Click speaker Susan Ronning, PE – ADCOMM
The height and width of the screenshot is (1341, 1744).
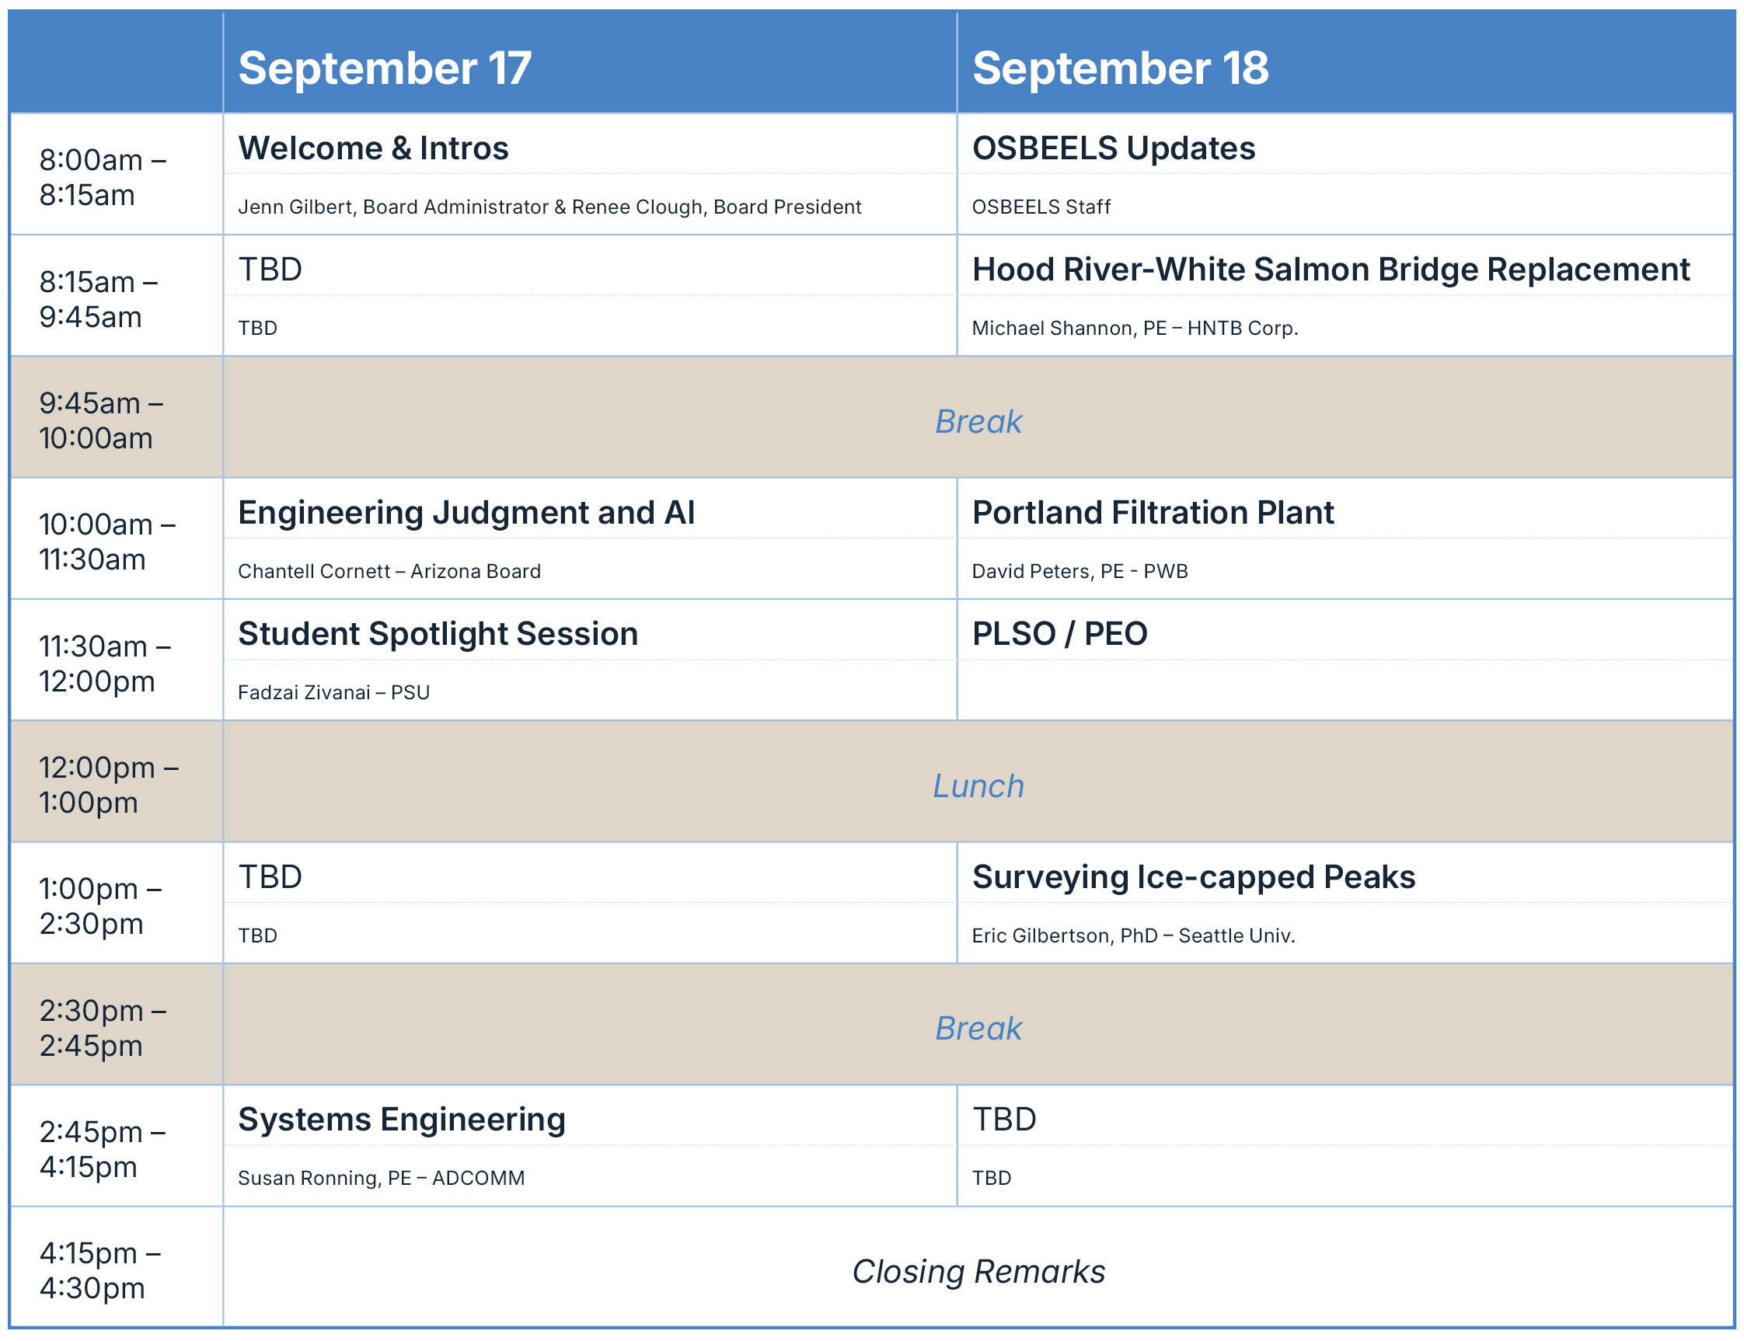pos(381,1178)
